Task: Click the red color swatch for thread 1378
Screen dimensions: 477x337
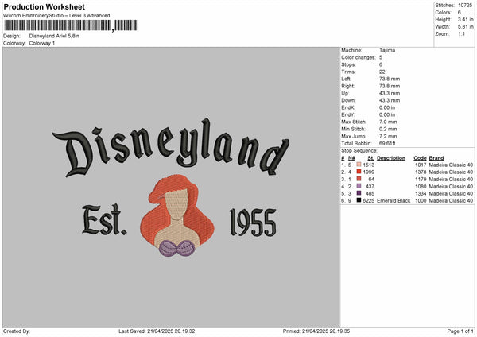Action: pos(359,172)
